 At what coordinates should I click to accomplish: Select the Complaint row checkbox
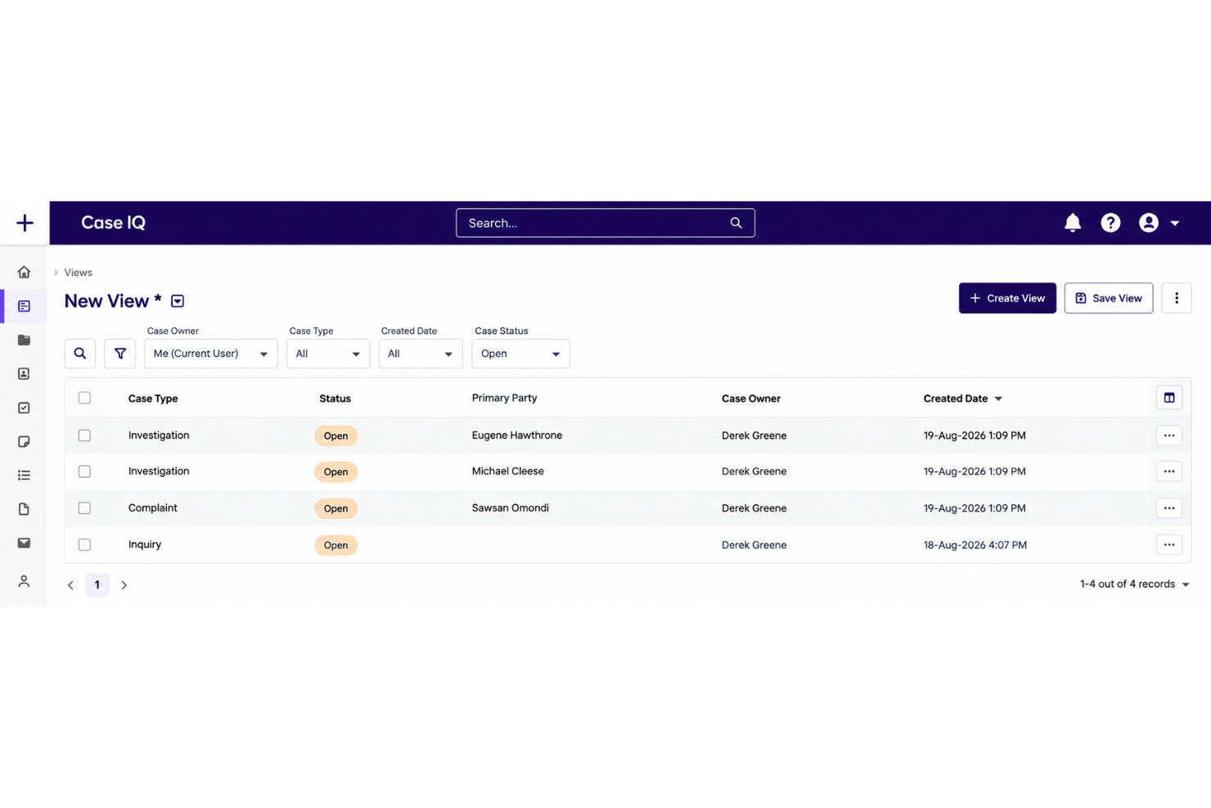coord(84,508)
